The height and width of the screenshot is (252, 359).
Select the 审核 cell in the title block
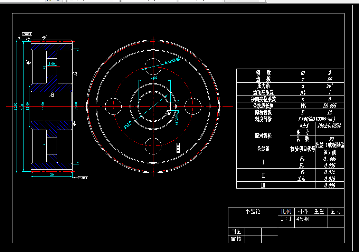(236, 239)
